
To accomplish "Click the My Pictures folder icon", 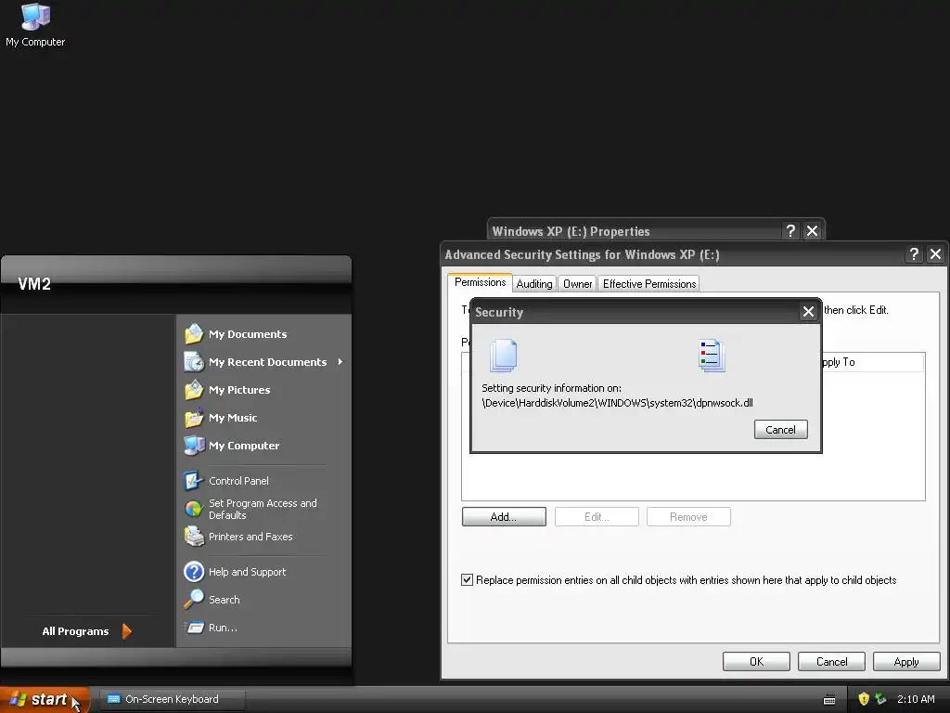I will [194, 389].
